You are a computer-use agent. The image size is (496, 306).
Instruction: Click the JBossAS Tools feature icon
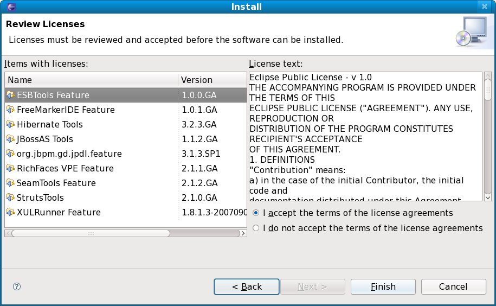11,139
